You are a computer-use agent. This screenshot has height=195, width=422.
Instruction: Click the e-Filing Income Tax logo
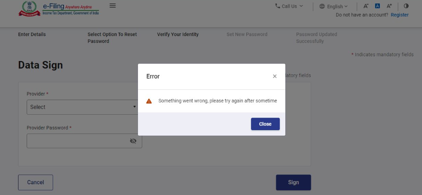point(58,9)
